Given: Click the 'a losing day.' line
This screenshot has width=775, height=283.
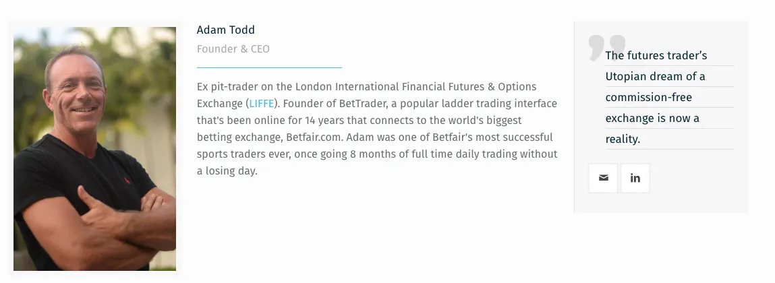Looking at the screenshot, I should pos(227,171).
